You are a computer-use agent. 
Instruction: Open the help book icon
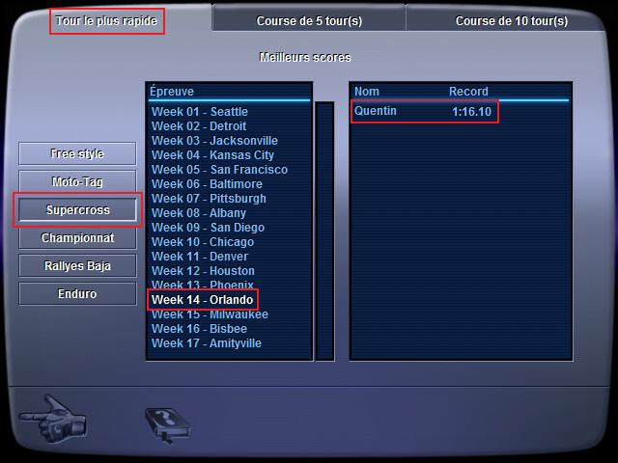pyautogui.click(x=168, y=425)
